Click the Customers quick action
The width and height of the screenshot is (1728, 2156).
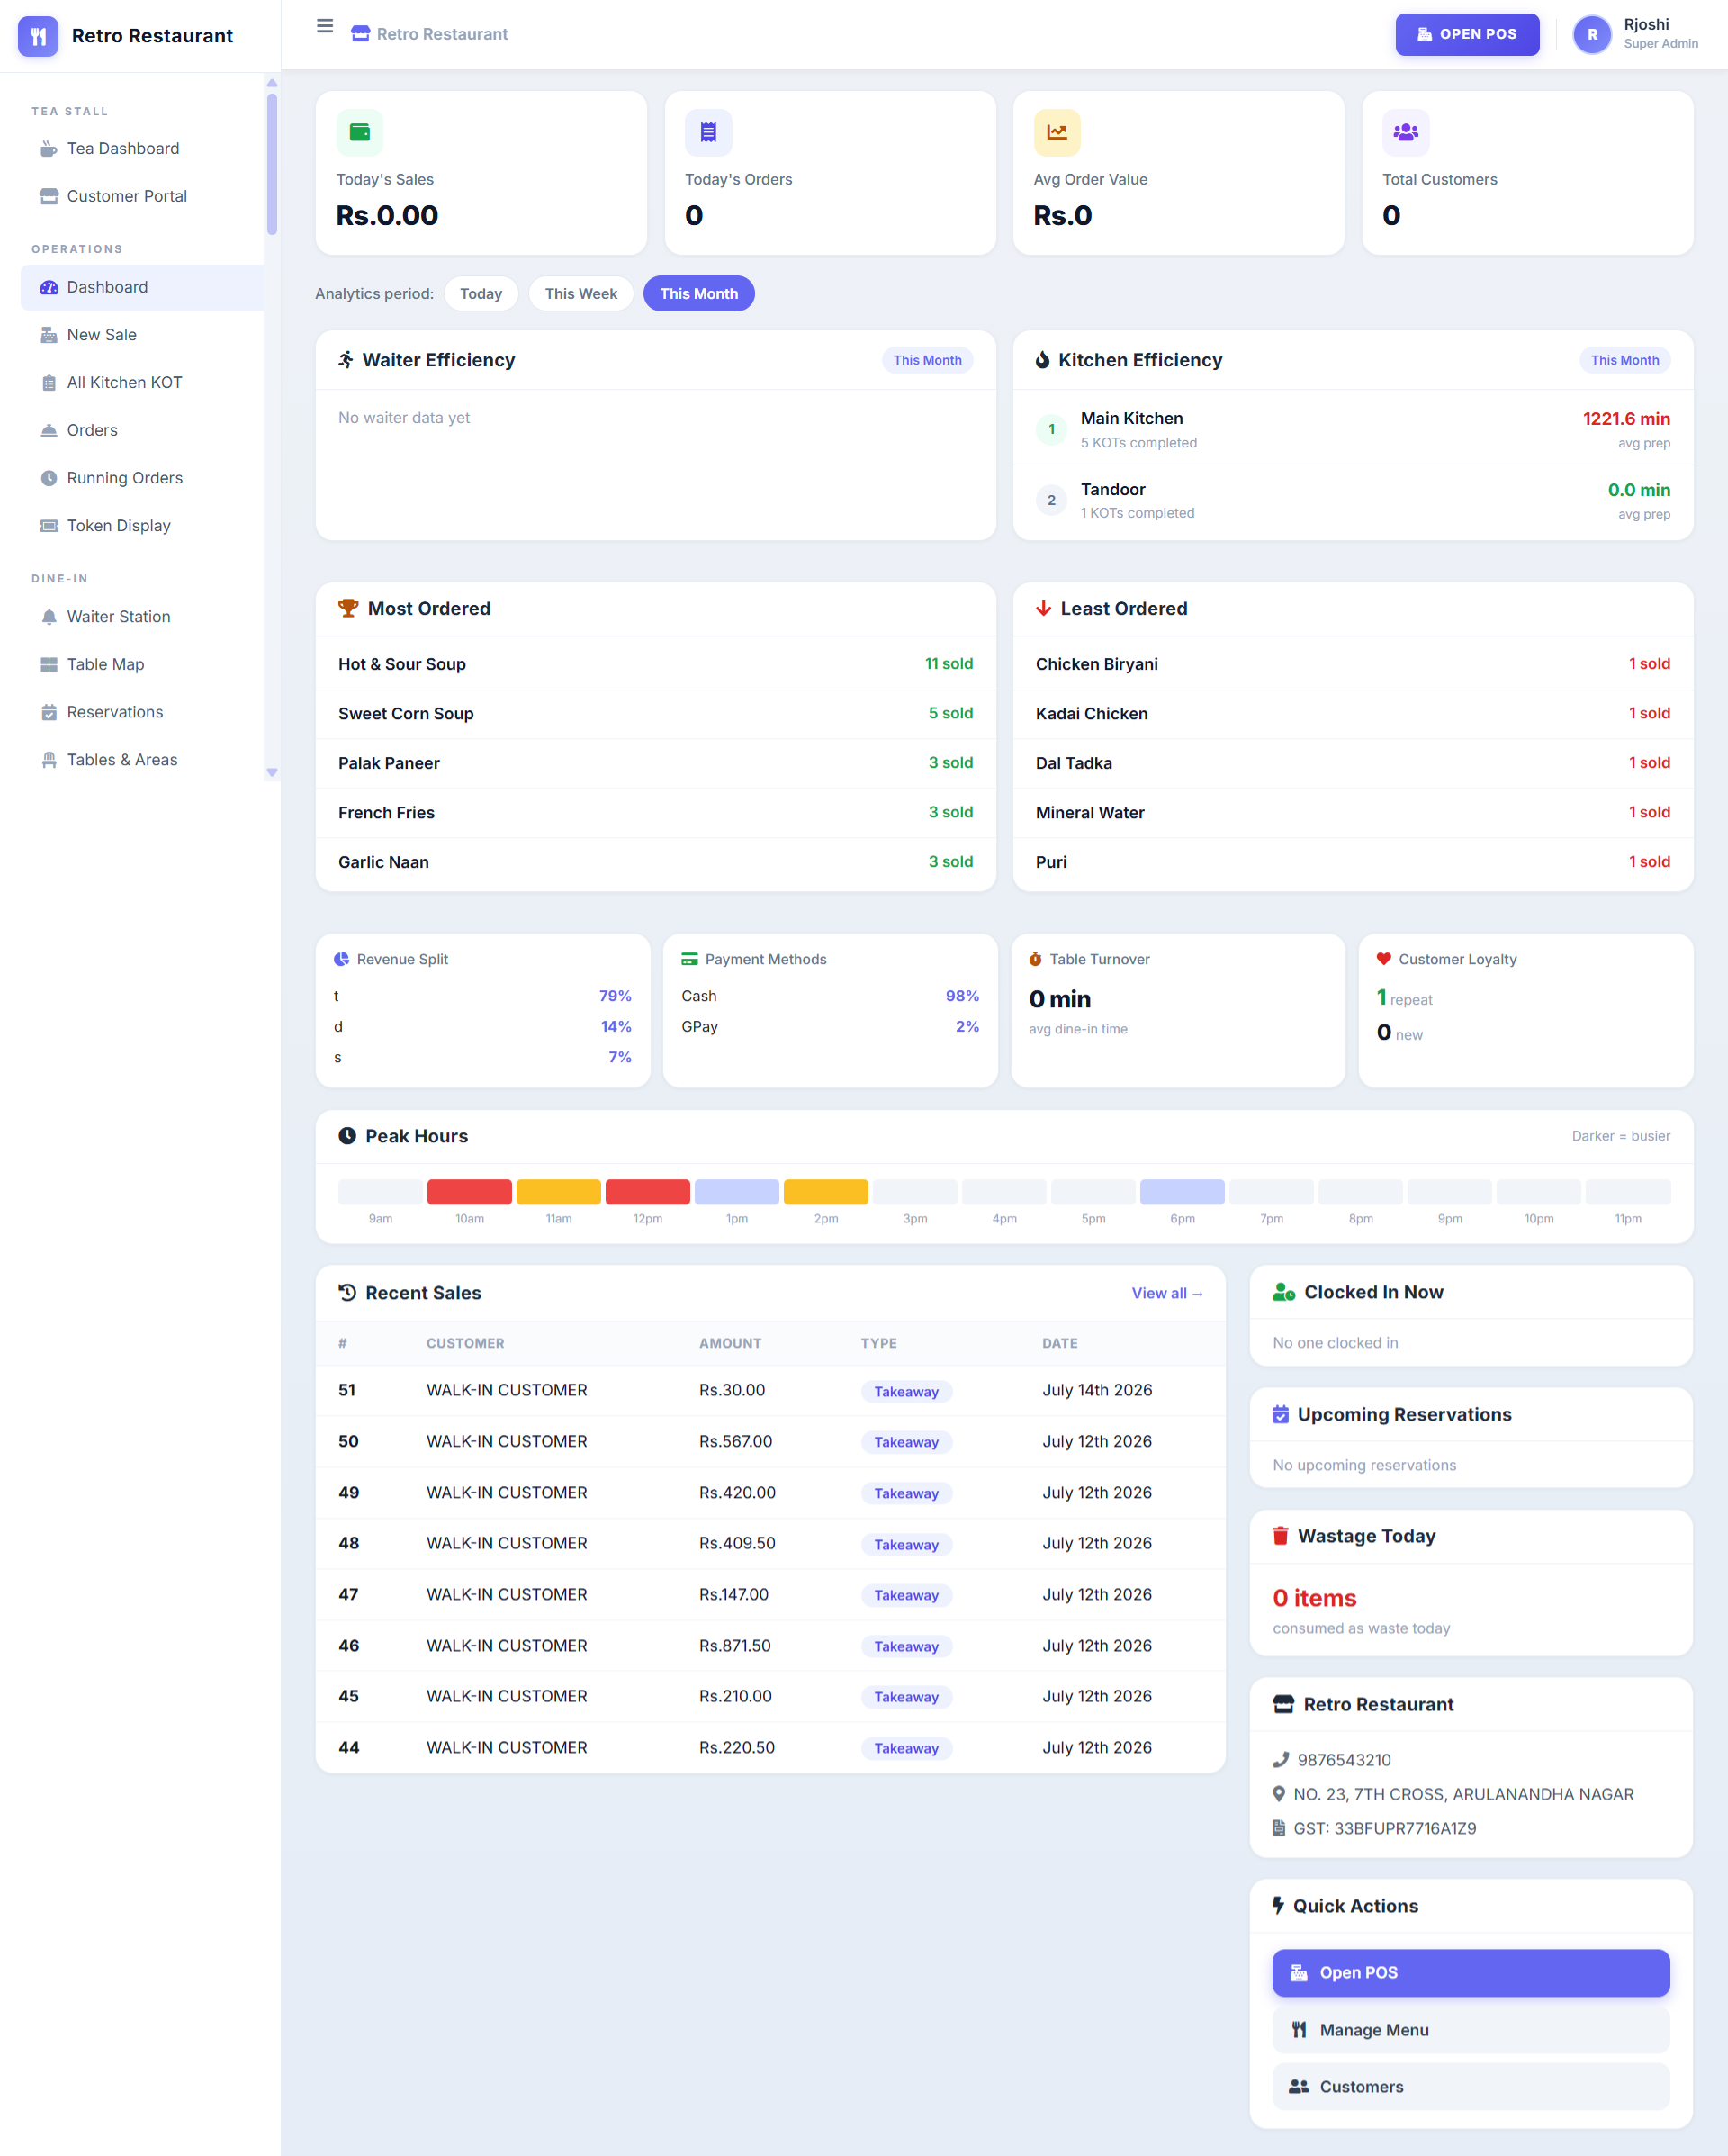[1470, 2087]
